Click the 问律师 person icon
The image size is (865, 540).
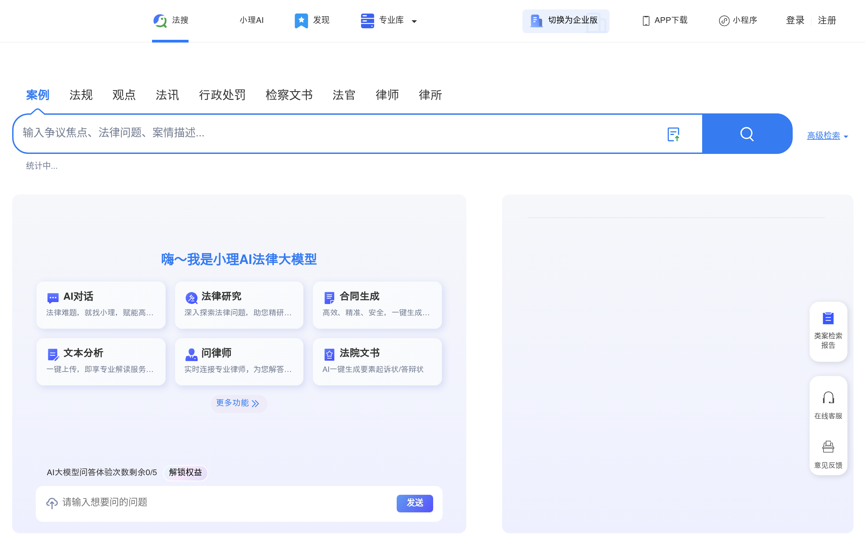[191, 354]
